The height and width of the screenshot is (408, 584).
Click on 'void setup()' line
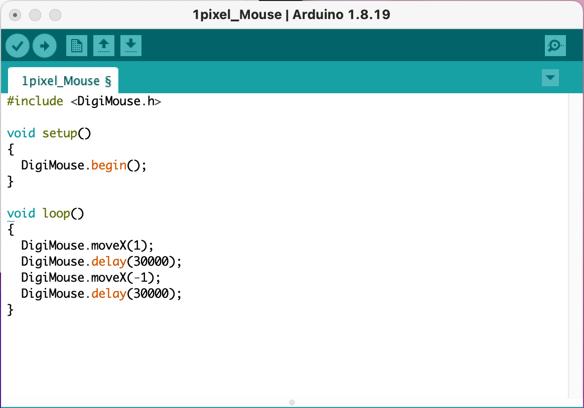click(49, 133)
